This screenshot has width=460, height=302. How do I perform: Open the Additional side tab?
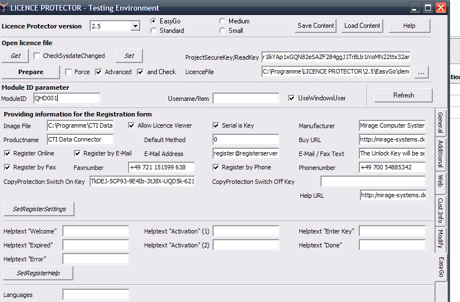coord(441,153)
